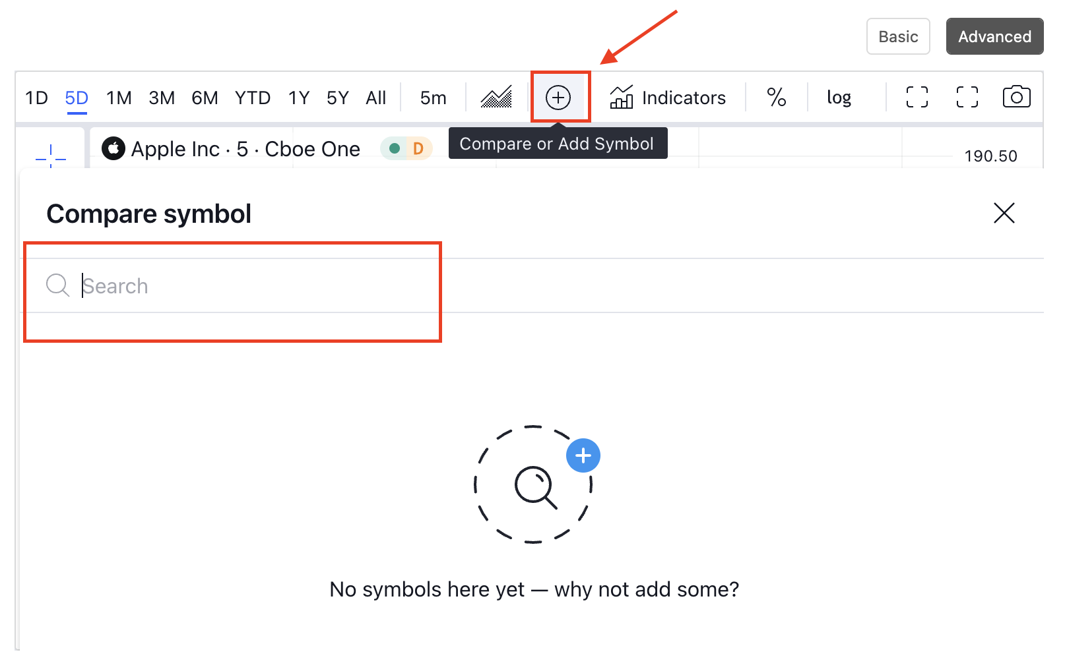Click the Apple Inc symbol title
The height and width of the screenshot is (671, 1065).
pos(245,149)
